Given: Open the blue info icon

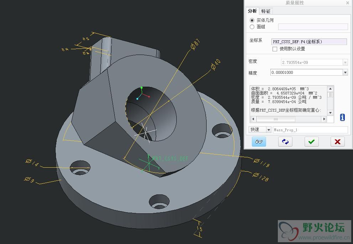Looking at the screenshot, I should (342, 117).
